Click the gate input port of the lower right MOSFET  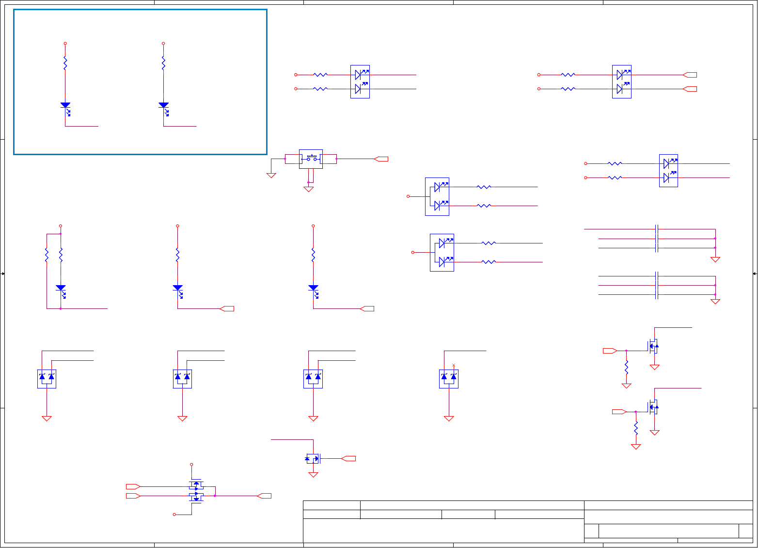619,412
